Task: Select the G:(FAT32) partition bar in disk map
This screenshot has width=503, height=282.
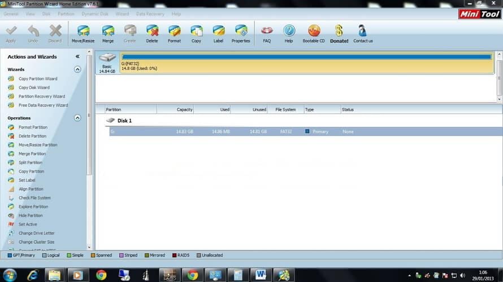Action: click(x=307, y=63)
